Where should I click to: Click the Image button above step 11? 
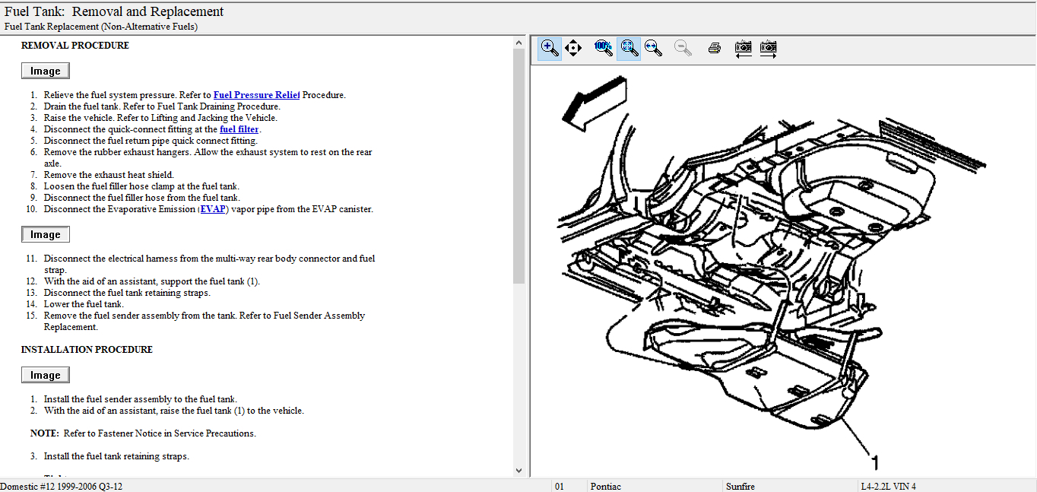tap(46, 234)
